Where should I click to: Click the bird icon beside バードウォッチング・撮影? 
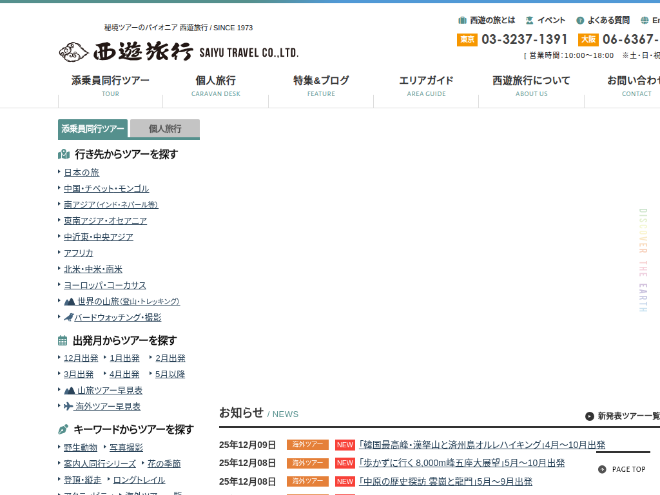tap(69, 317)
